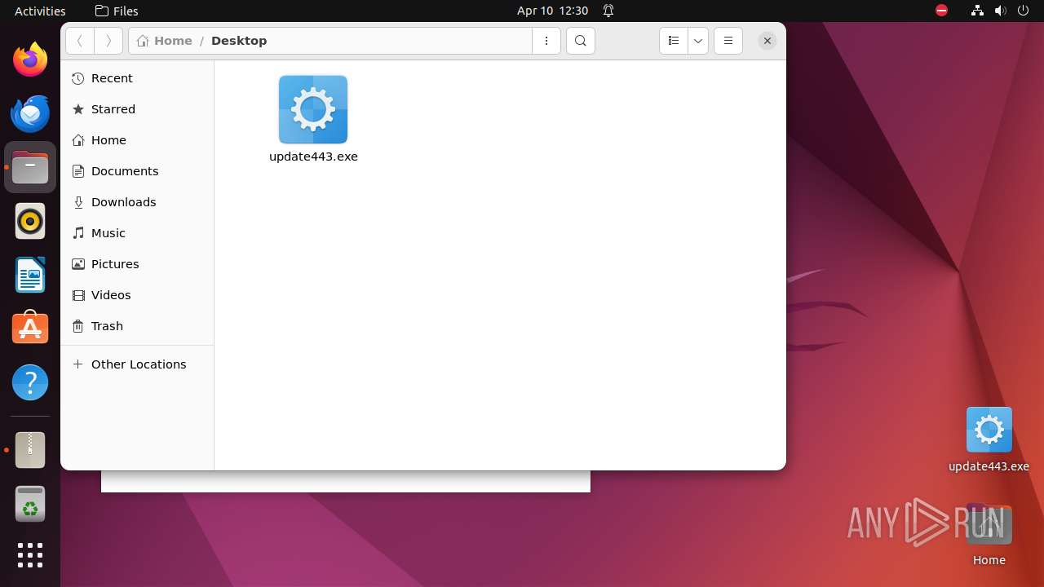This screenshot has width=1044, height=587.
Task: Open Home in the sidebar
Action: [137, 140]
